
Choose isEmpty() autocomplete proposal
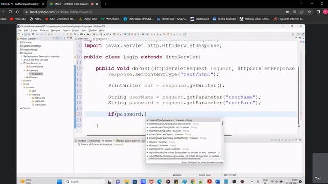[183, 145]
